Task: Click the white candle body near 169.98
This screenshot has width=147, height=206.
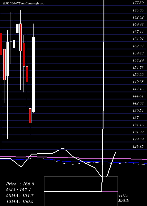Action: coord(17,29)
